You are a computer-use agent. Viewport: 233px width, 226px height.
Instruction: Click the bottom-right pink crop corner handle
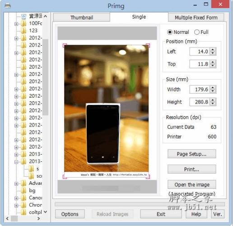coord(148,177)
